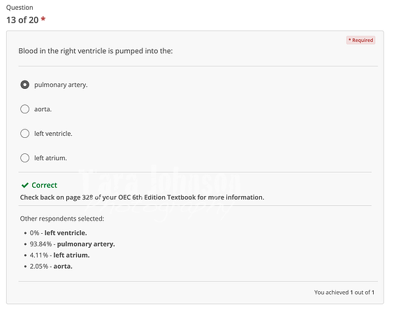The height and width of the screenshot is (315, 394).
Task: Choose the left atrium radio option
Action: click(x=24, y=158)
